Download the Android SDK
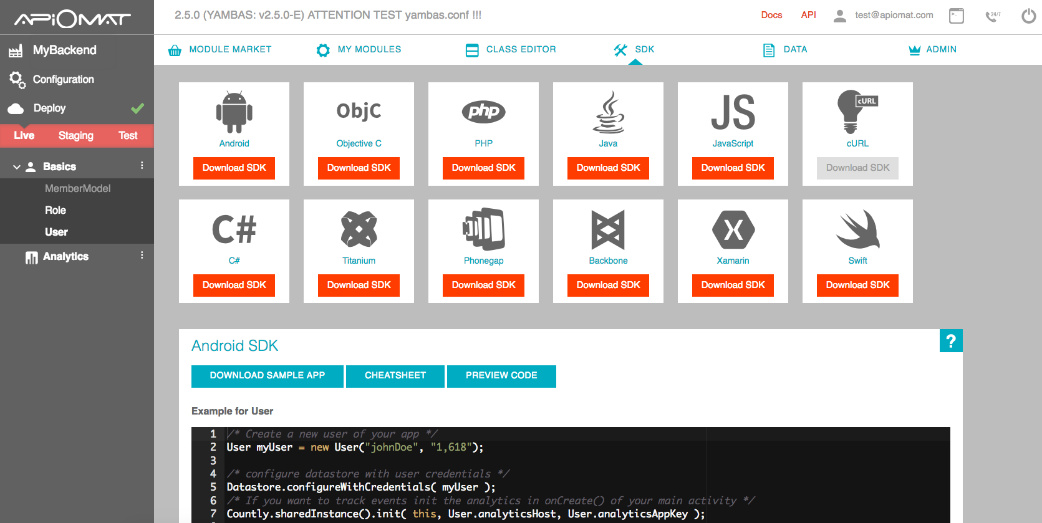The height and width of the screenshot is (523, 1042). (234, 168)
